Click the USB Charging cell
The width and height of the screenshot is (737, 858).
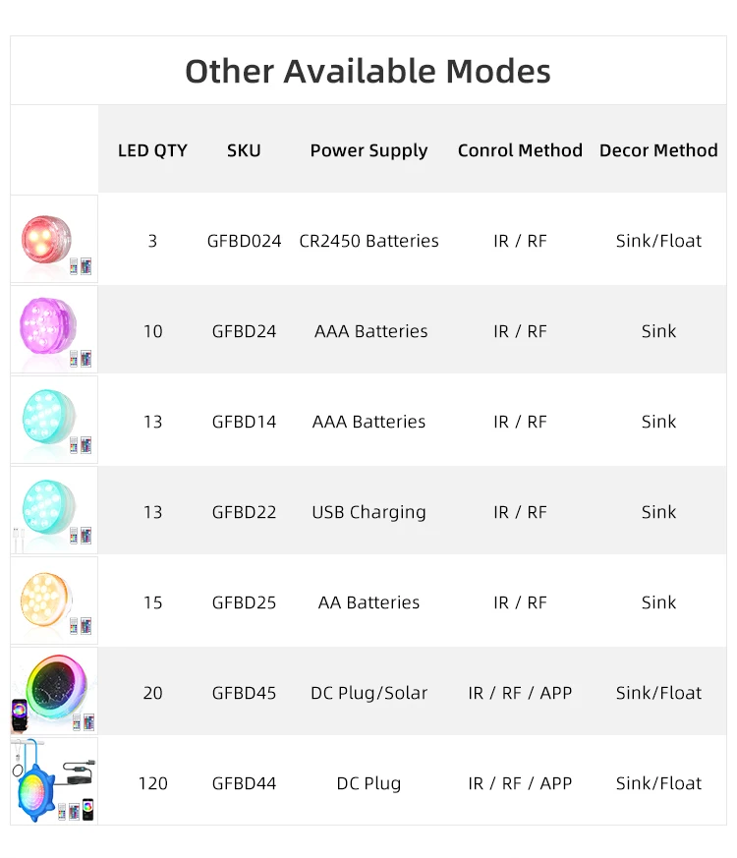(368, 512)
